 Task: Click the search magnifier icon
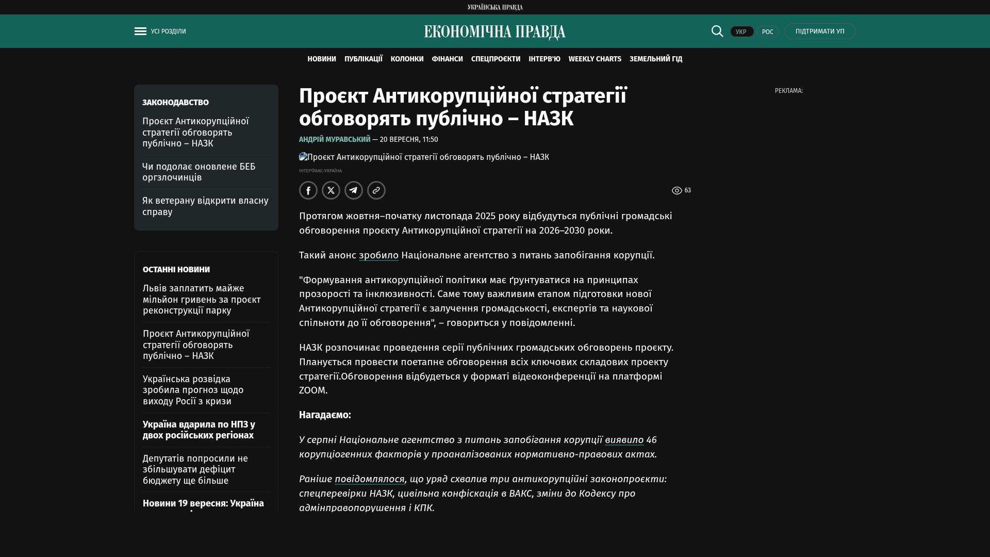click(717, 31)
